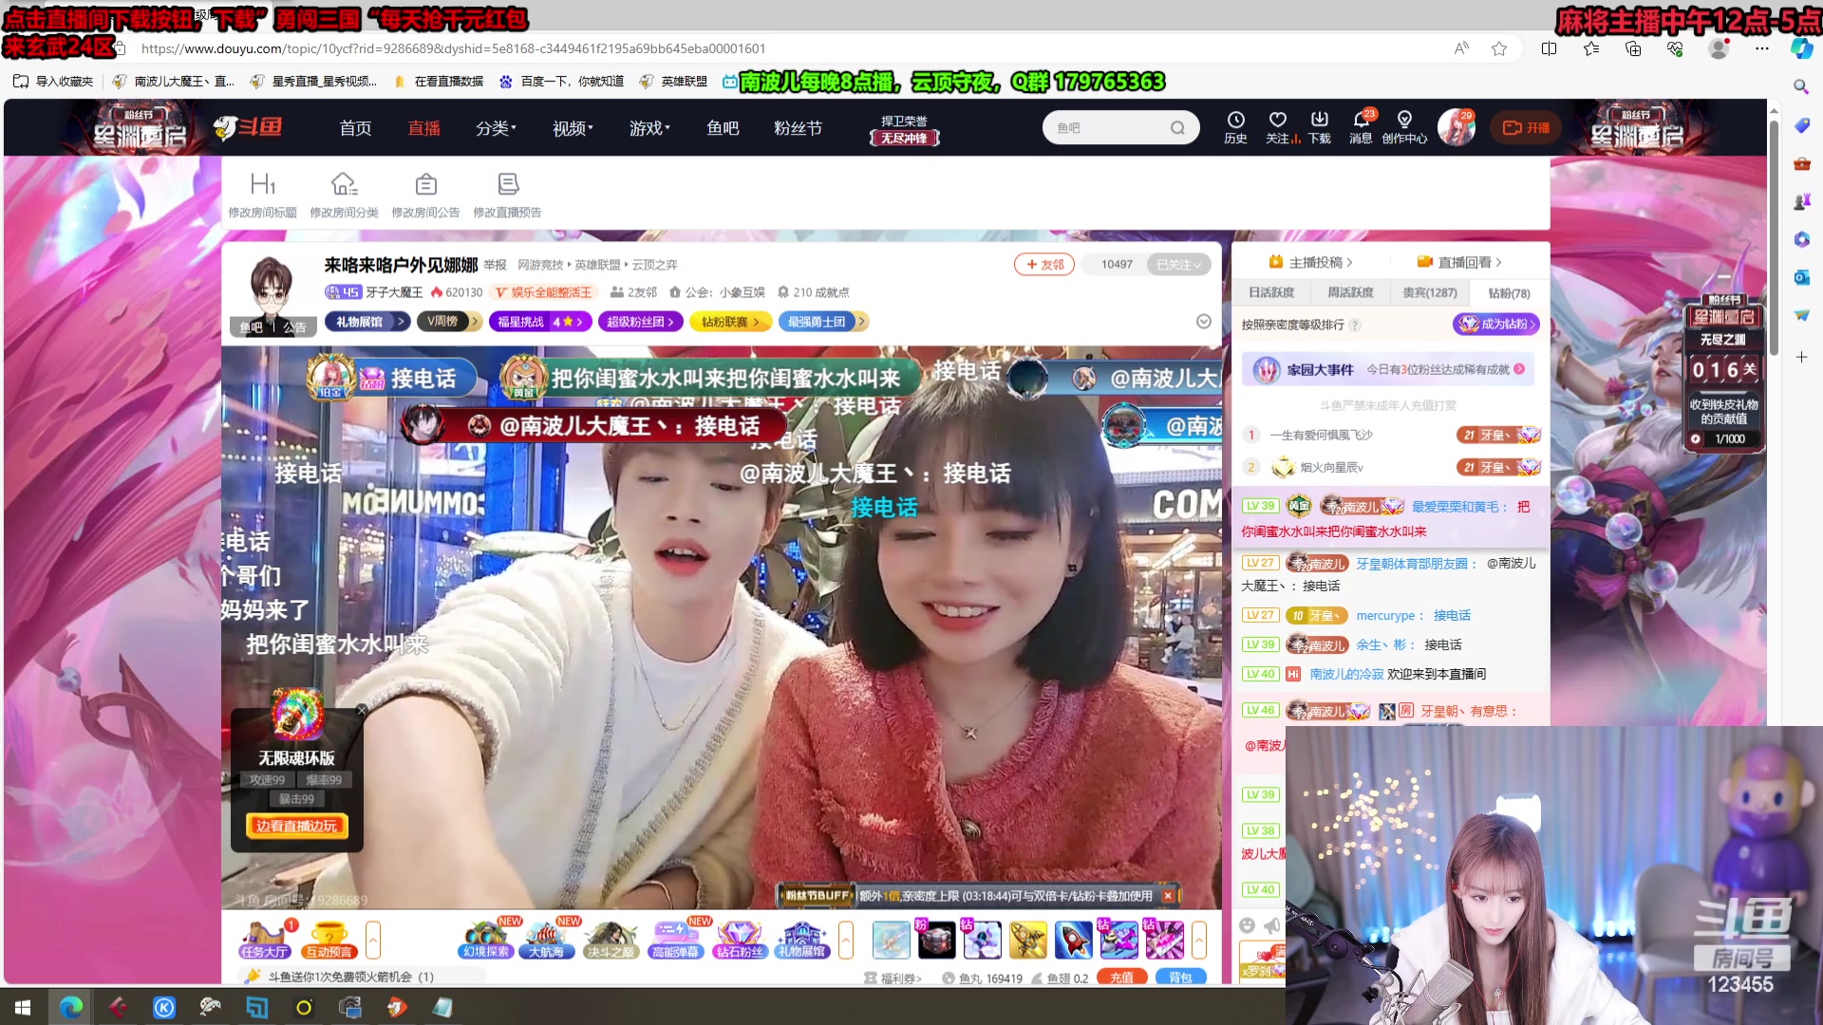1823x1025 pixels.
Task: Close the 无限破坏版 ad popup
Action: click(x=361, y=710)
